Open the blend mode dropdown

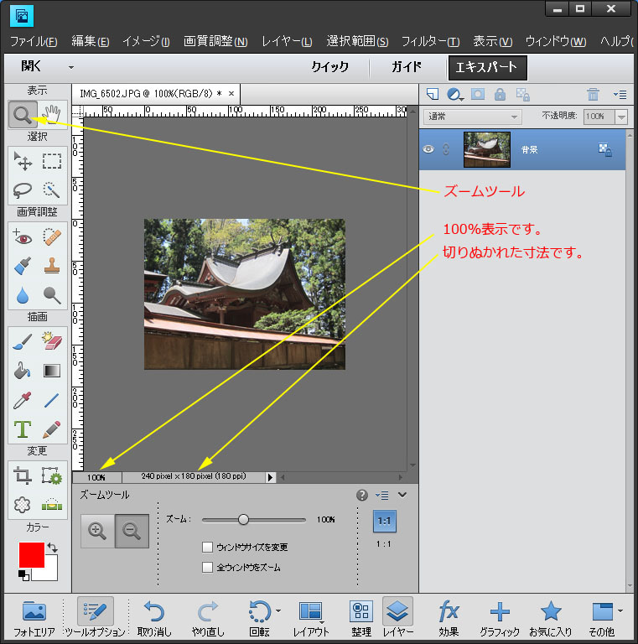[473, 117]
